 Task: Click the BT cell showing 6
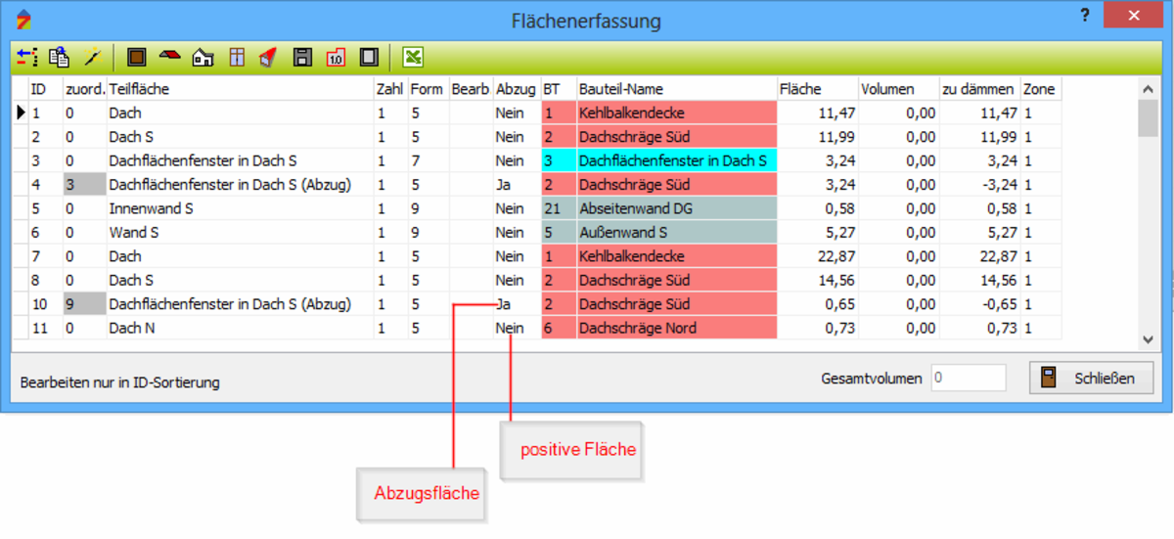[559, 328]
